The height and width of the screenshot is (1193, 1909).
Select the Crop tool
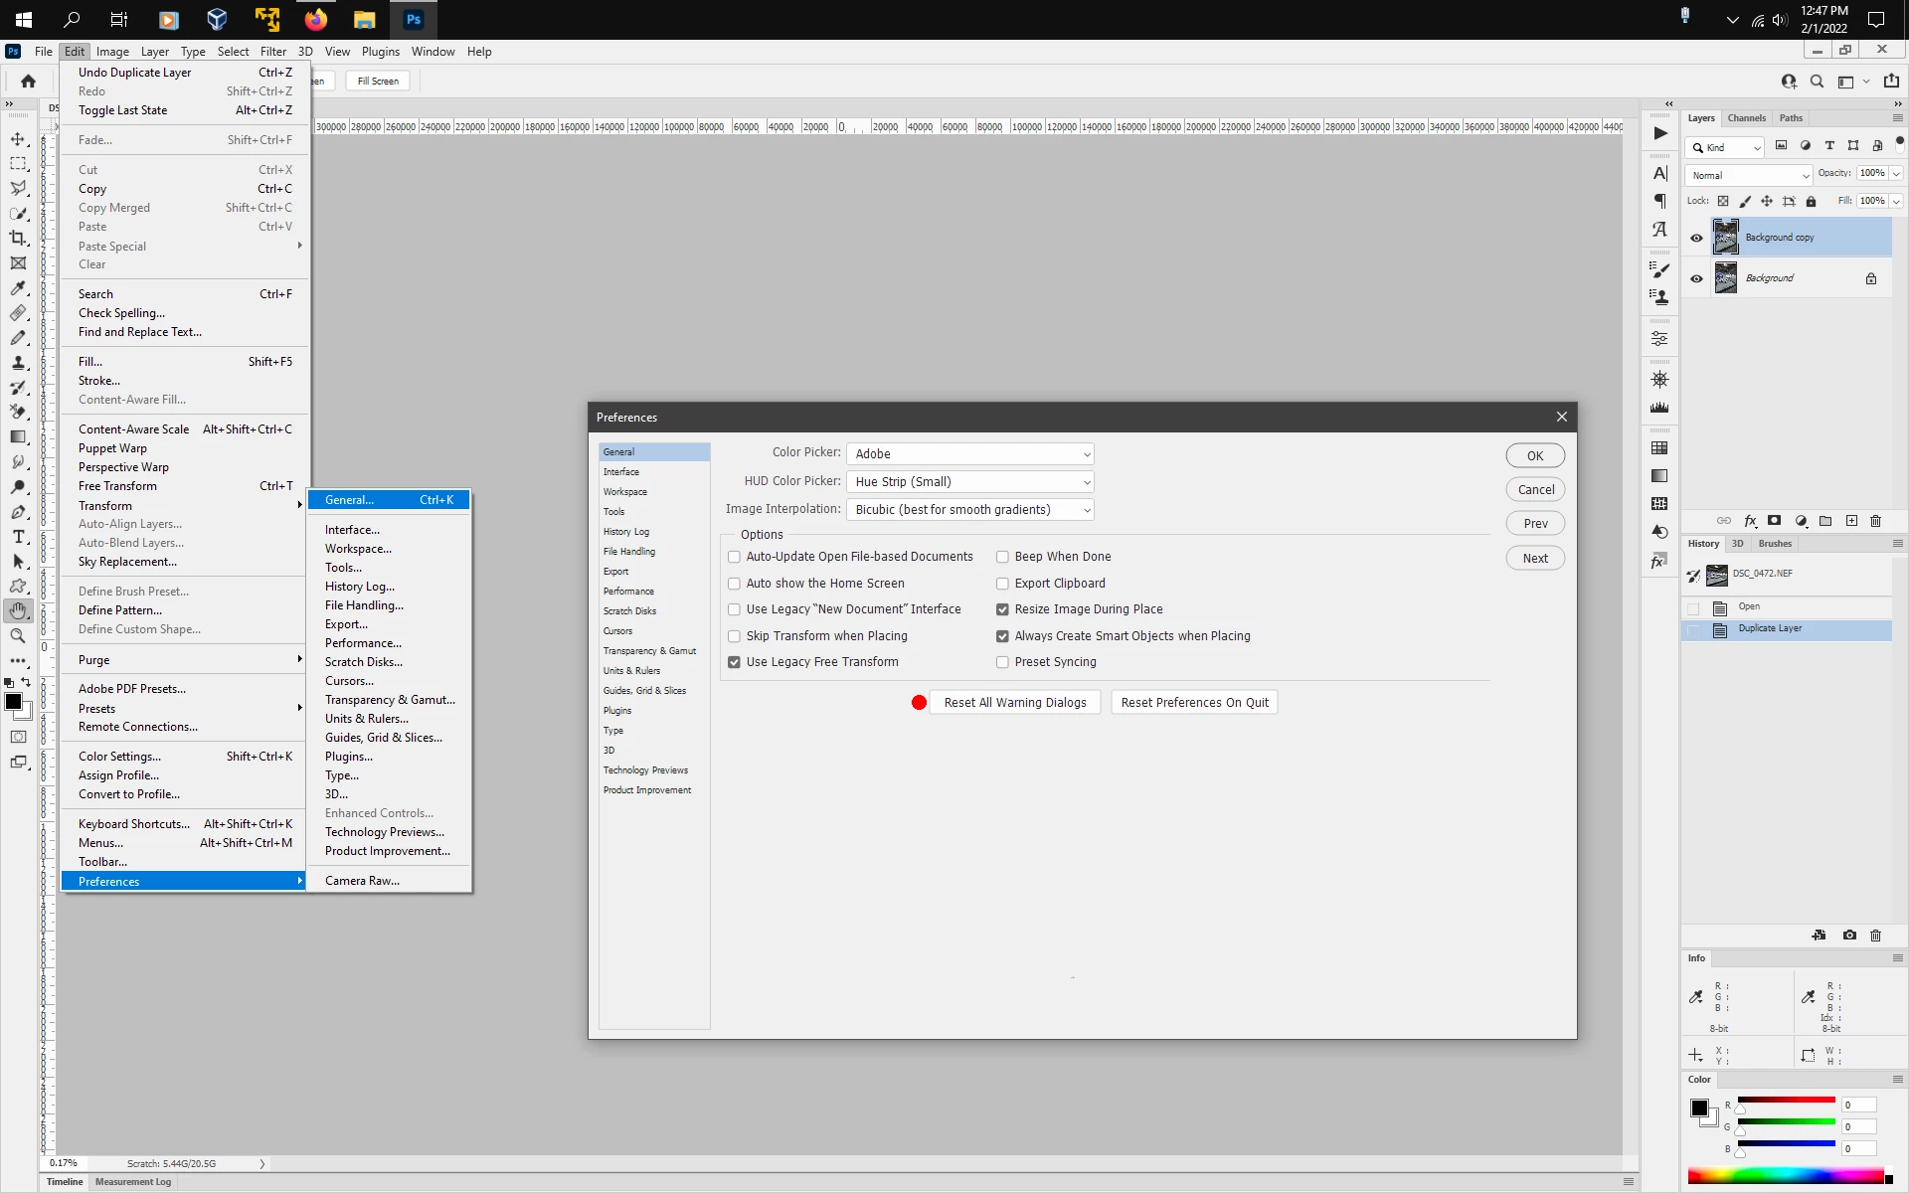(18, 239)
